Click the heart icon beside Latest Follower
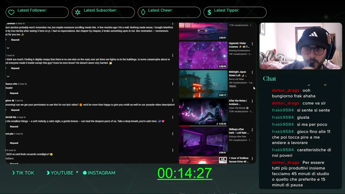Screen dimensions: 345x194 [11, 12]
